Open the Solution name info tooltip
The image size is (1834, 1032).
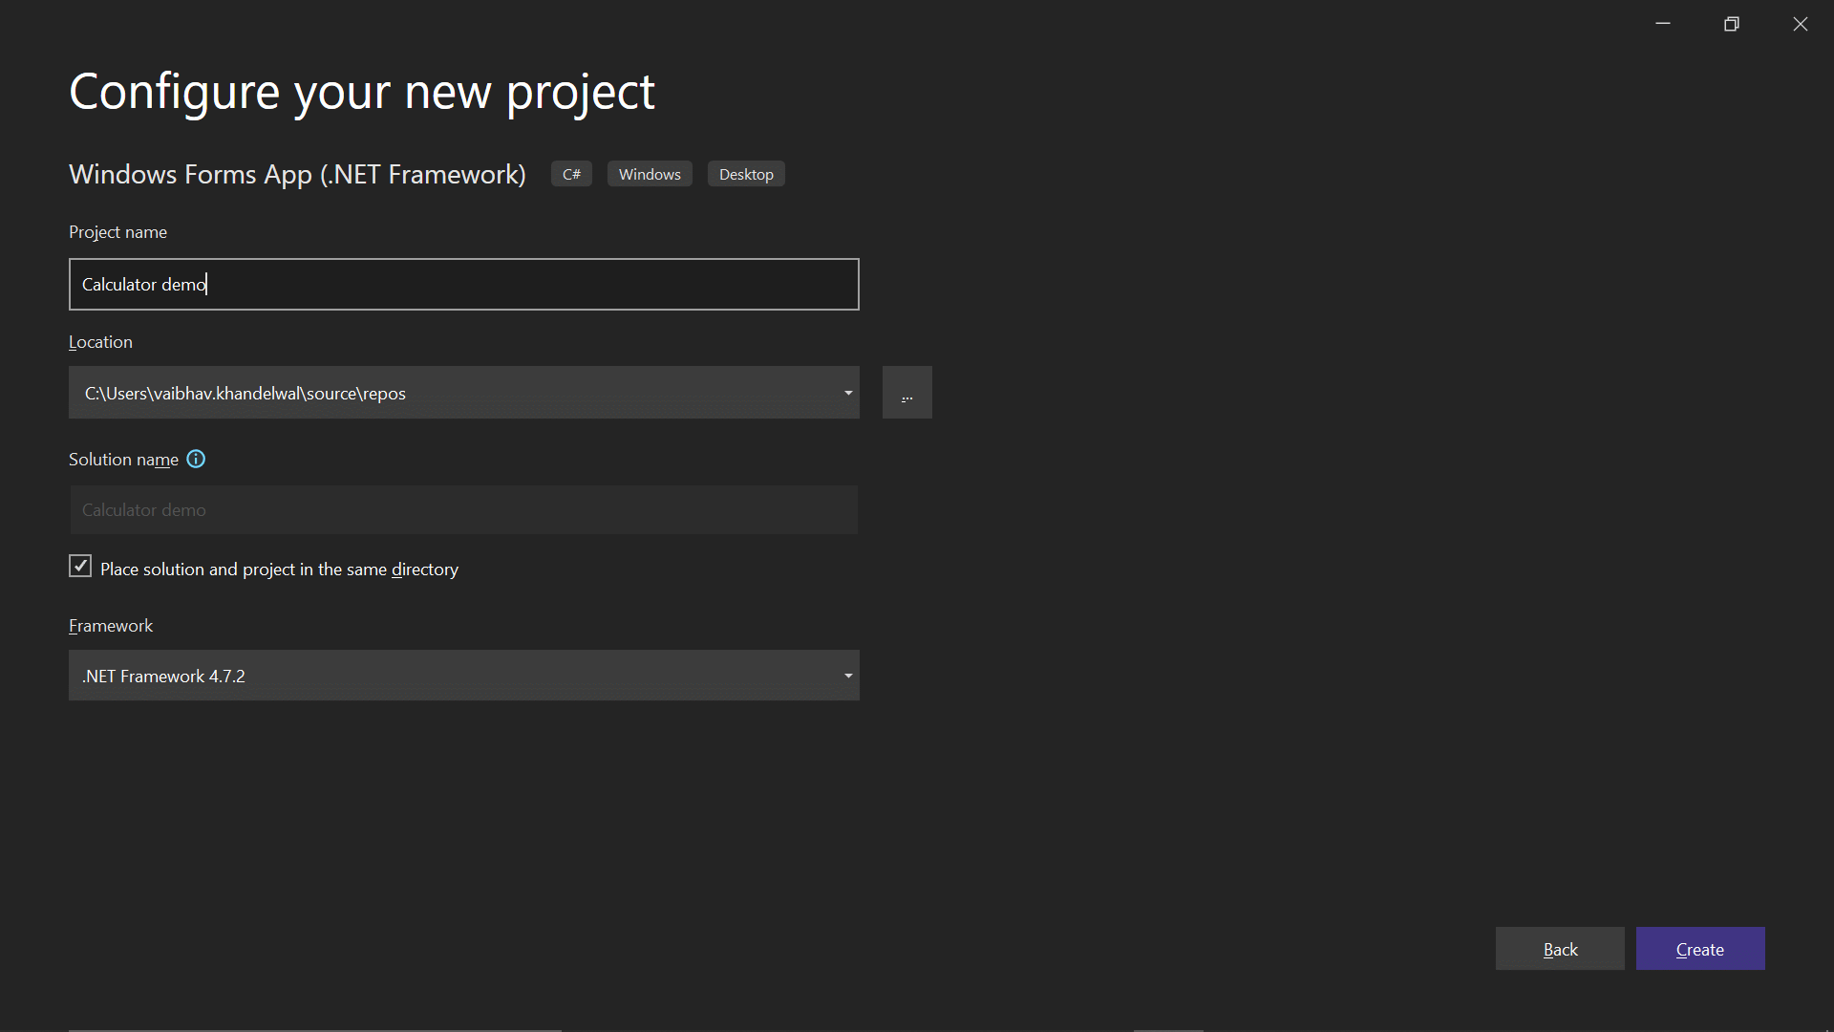click(196, 460)
